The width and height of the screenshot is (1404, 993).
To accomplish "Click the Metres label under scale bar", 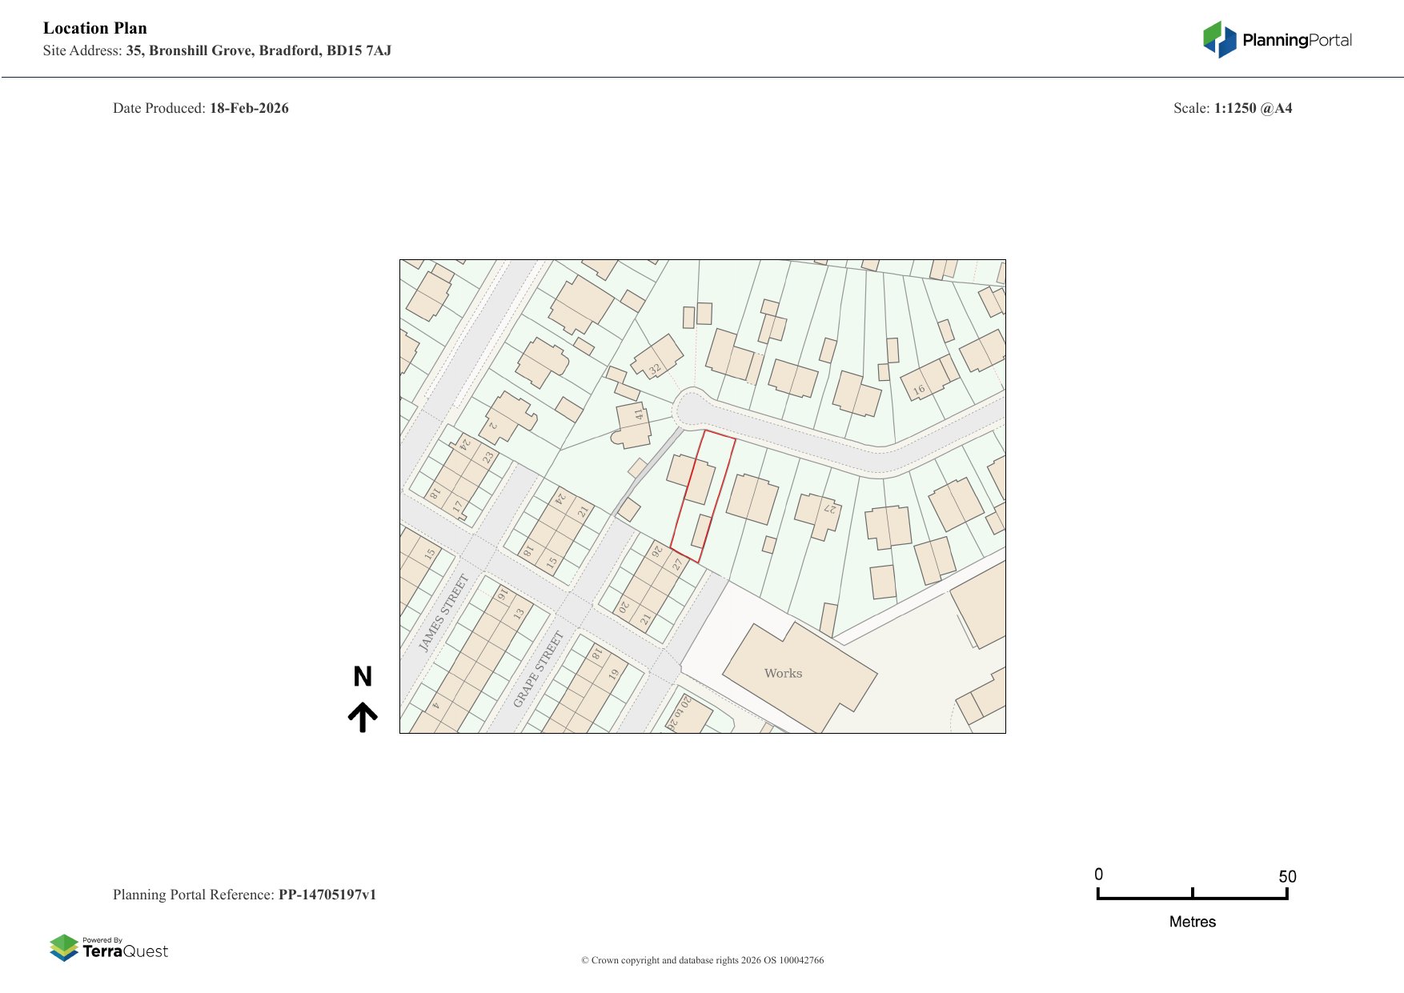I will tap(1192, 922).
